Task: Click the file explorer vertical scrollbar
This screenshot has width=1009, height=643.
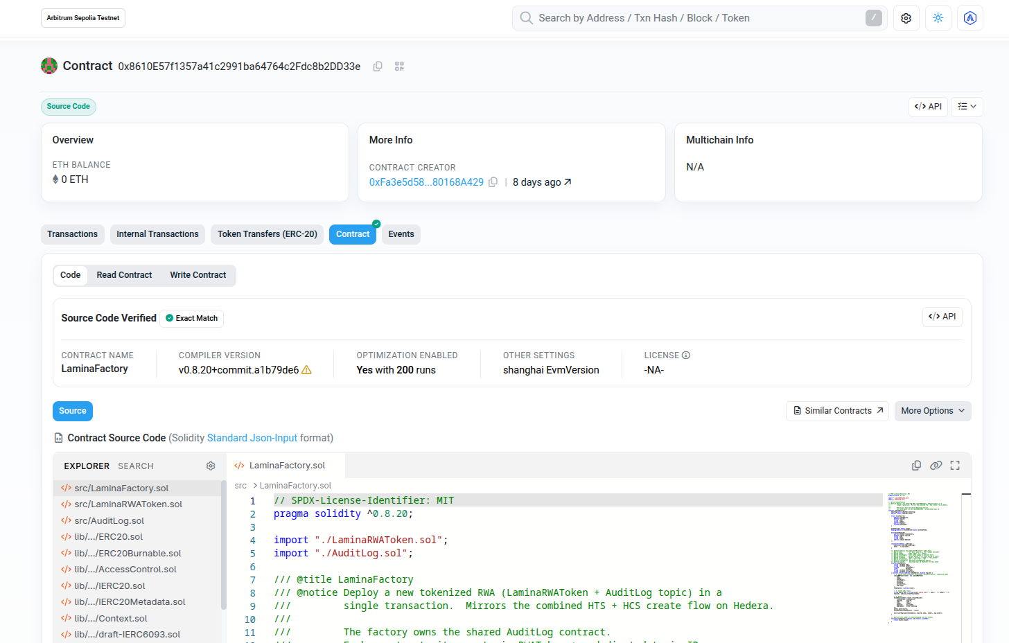Action: (224, 545)
